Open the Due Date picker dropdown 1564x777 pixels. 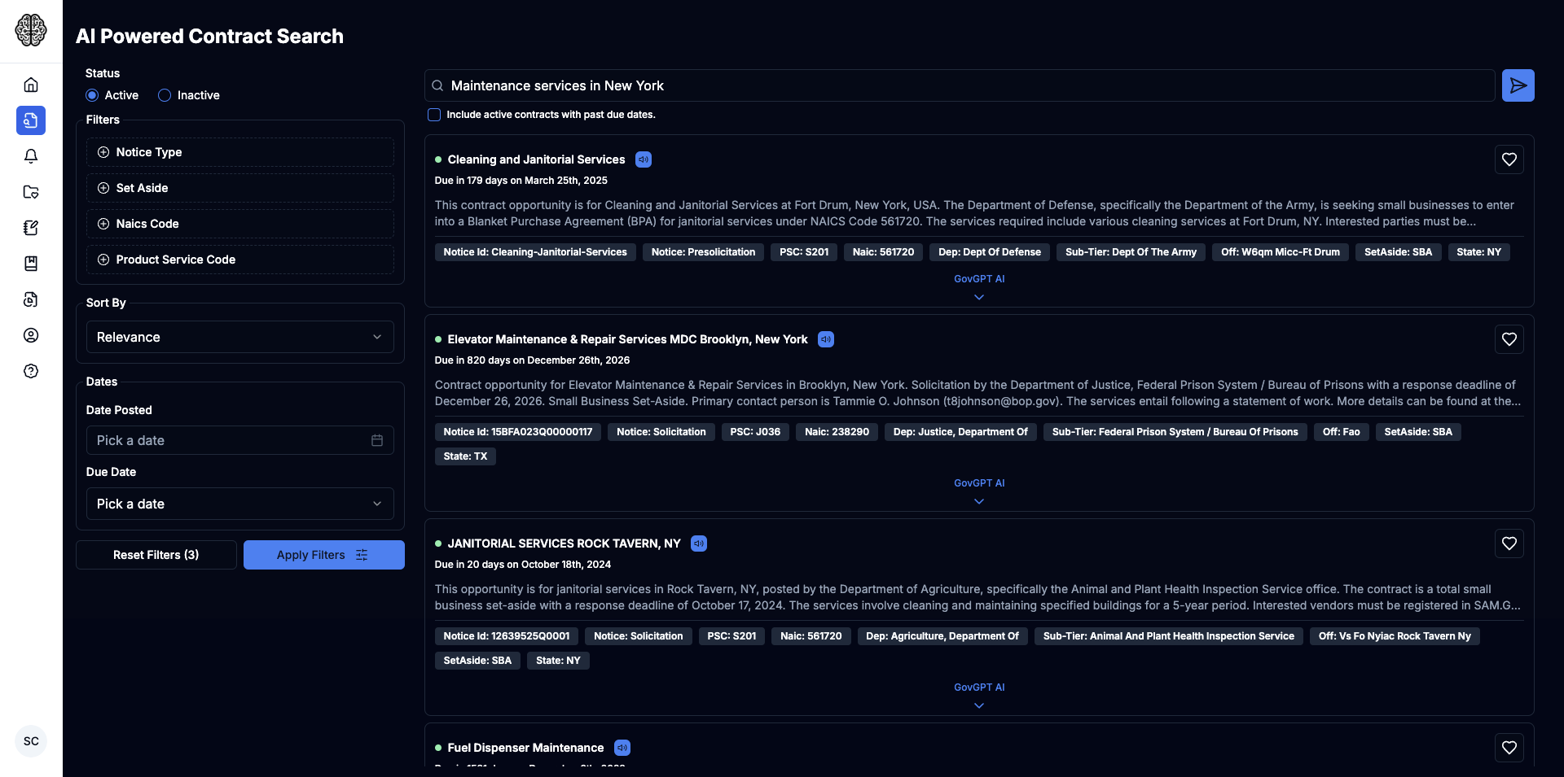[x=240, y=504]
